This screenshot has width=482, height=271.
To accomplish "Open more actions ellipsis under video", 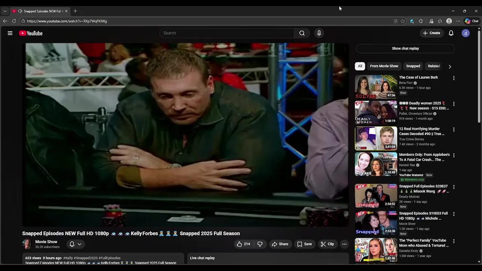I will point(344,244).
